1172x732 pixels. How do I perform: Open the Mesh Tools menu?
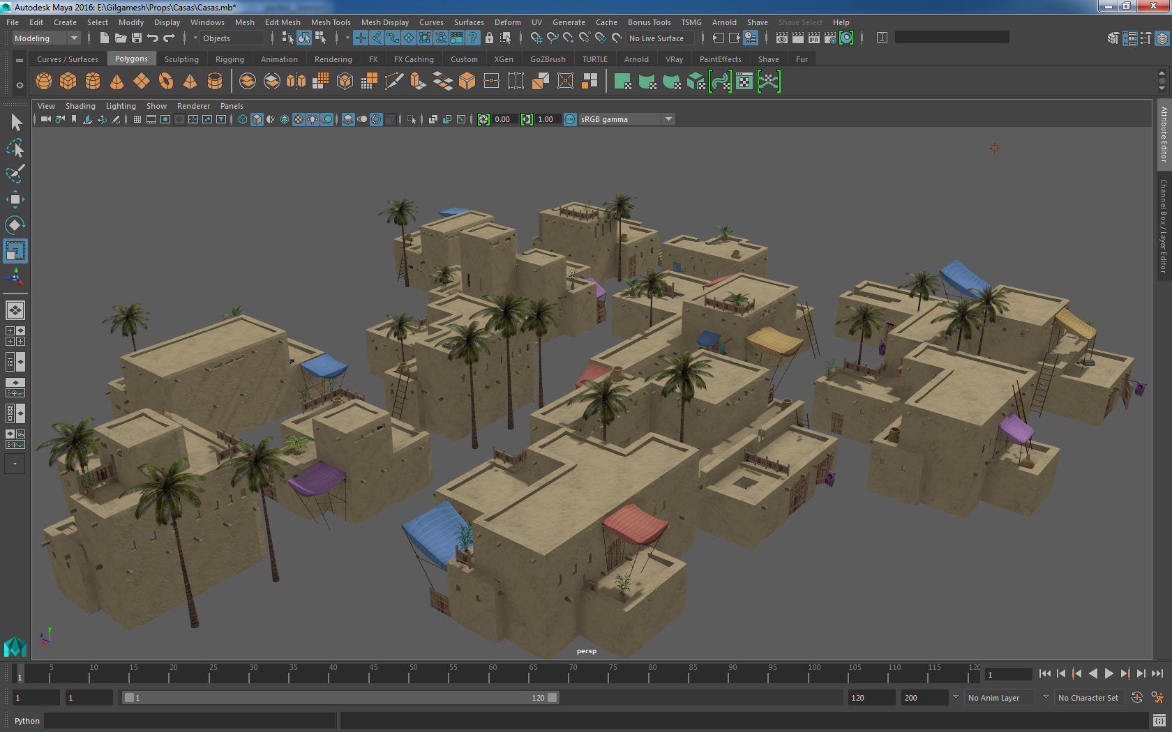click(x=331, y=22)
